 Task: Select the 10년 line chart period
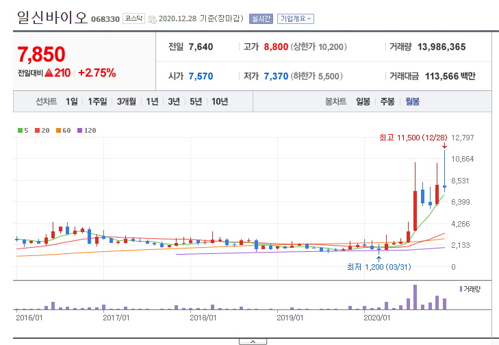(x=220, y=101)
